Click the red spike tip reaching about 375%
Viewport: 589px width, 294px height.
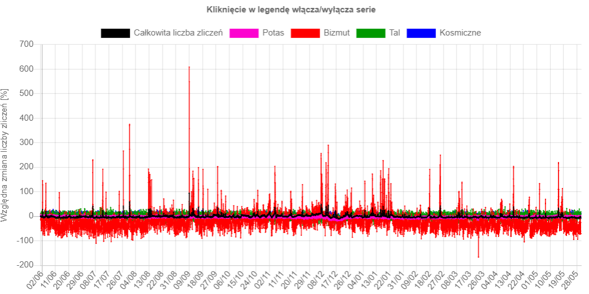click(129, 125)
